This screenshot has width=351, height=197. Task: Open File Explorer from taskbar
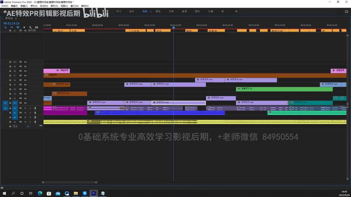click(x=76, y=193)
